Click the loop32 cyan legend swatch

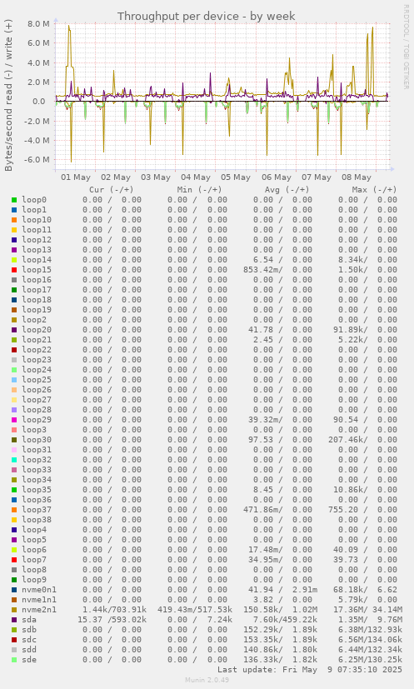click(14, 460)
